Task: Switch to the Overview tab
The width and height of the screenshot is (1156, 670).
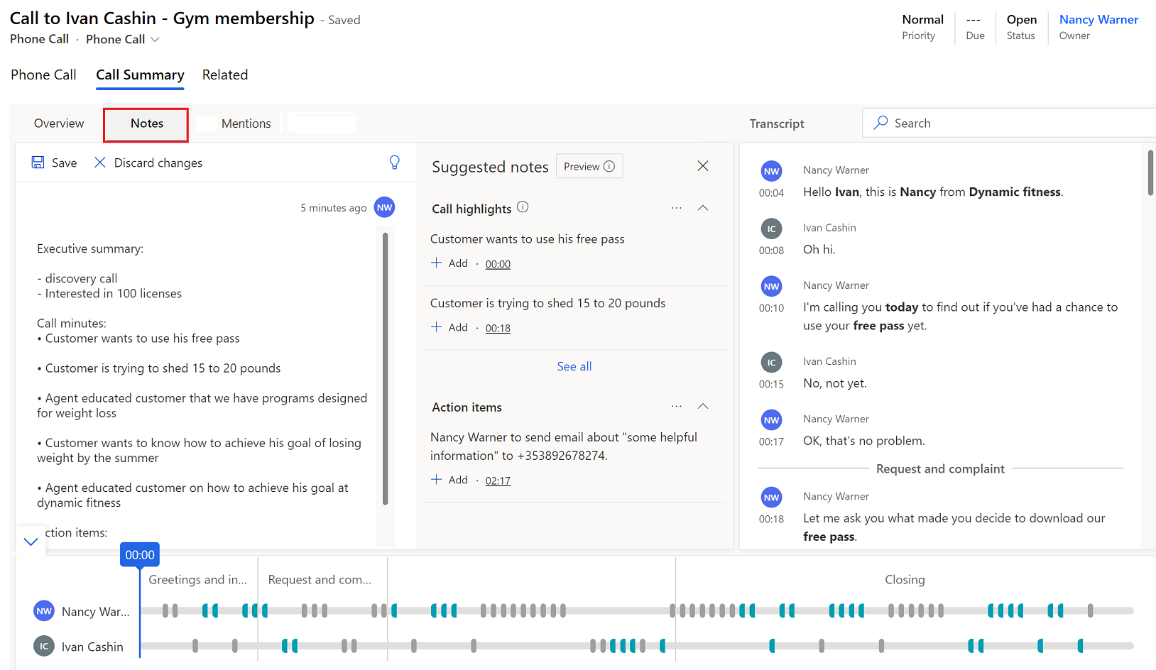Action: coord(59,123)
